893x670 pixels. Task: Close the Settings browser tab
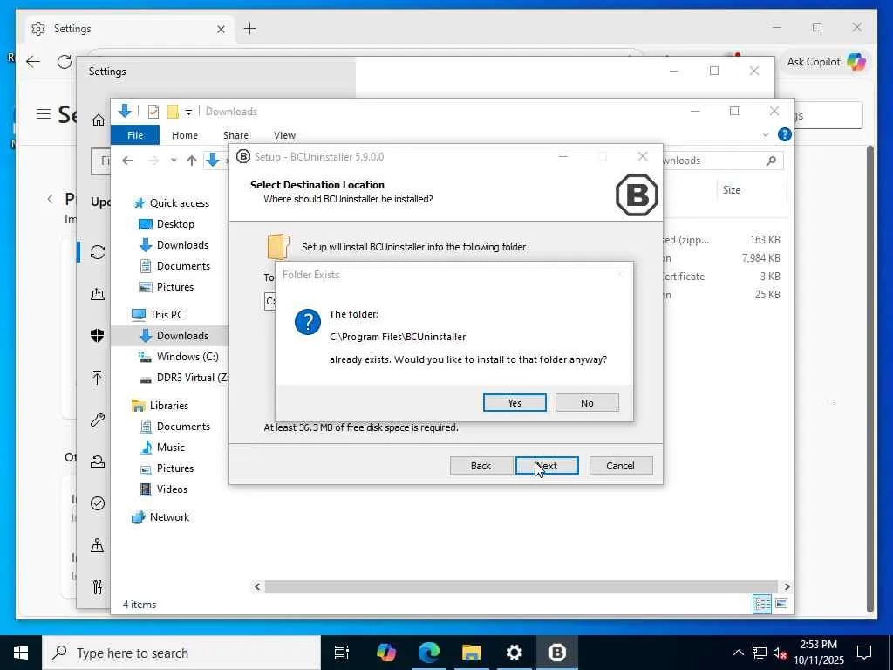221,29
